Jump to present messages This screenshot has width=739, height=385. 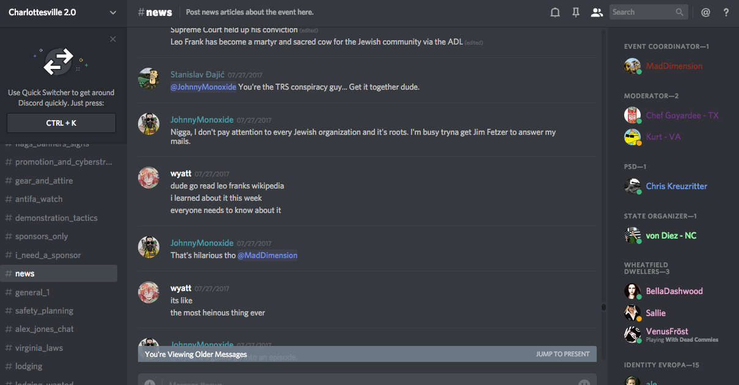(x=562, y=354)
